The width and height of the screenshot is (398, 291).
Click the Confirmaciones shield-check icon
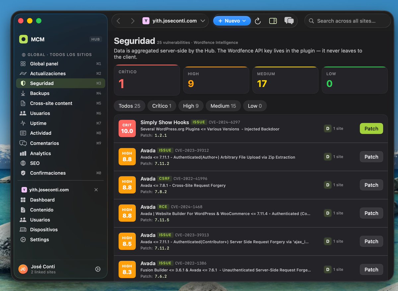(x=23, y=173)
